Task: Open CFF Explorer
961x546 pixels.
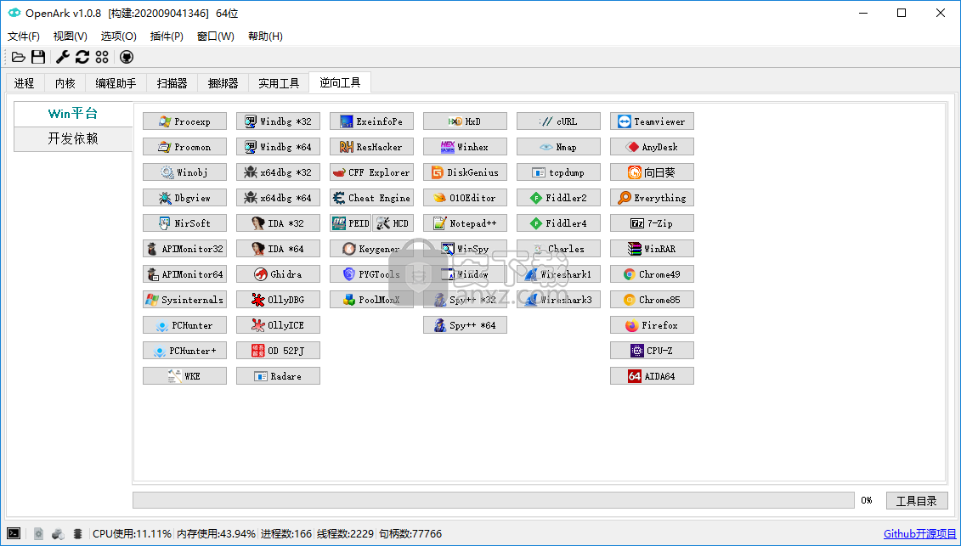Action: click(371, 172)
